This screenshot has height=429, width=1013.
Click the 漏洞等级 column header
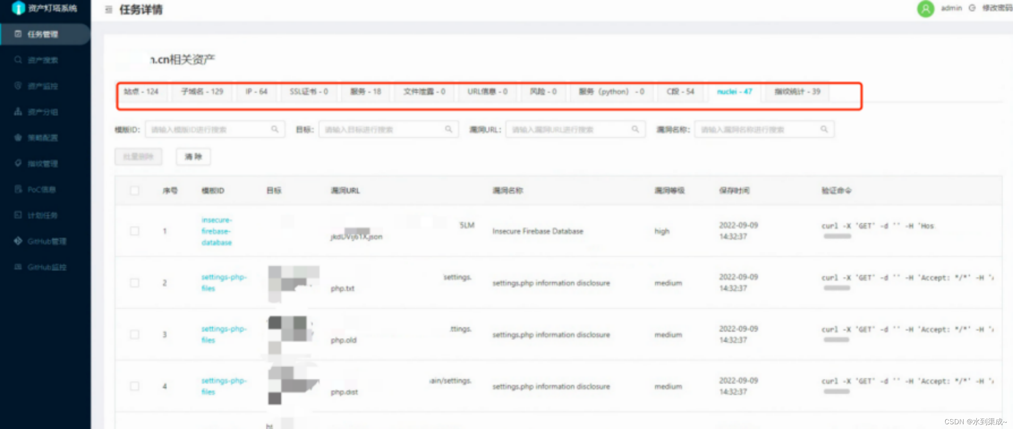click(x=669, y=191)
